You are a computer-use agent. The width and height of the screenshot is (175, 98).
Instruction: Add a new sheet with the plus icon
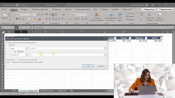[x=72, y=91]
